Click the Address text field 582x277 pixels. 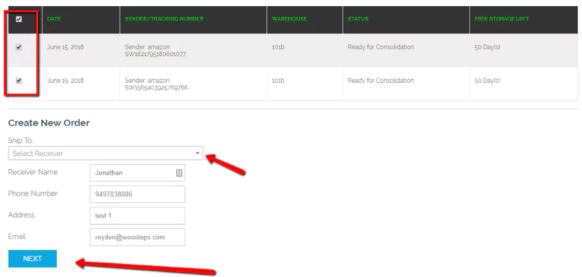pyautogui.click(x=137, y=216)
